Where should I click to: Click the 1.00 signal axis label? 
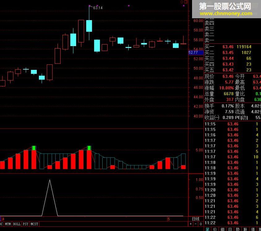(x=199, y=180)
